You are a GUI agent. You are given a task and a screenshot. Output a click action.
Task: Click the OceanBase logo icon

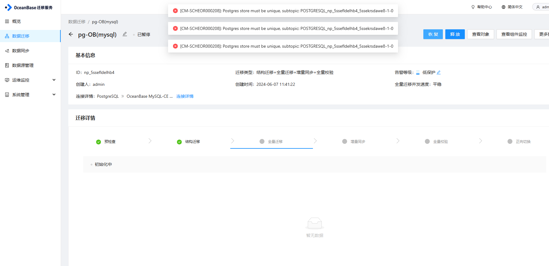point(8,7)
